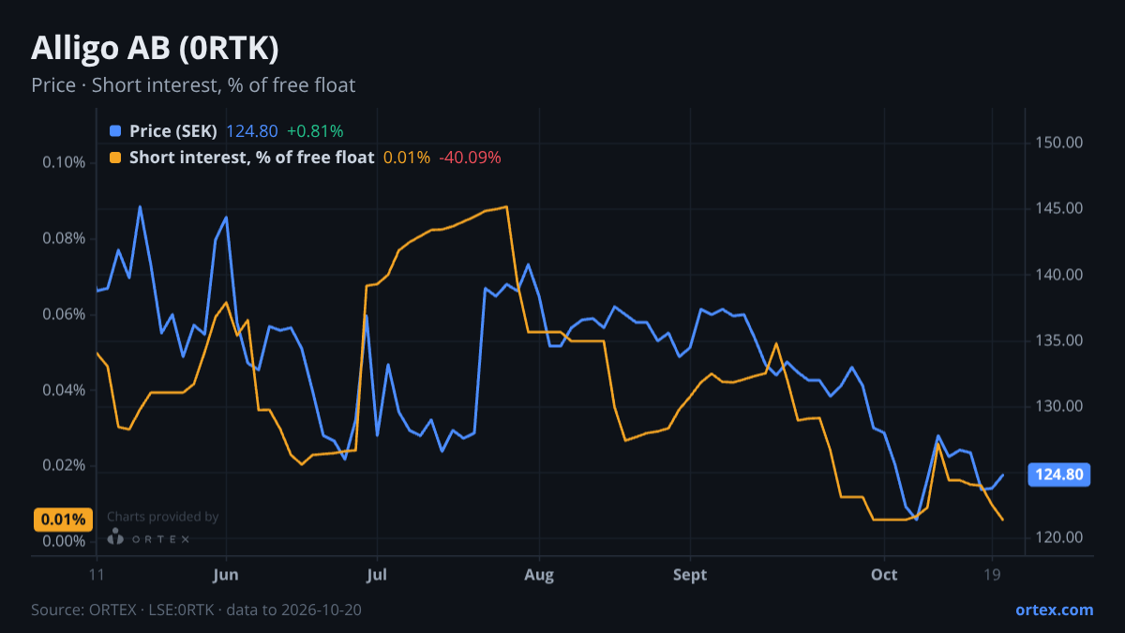Click the 0.02% left axis label
The height and width of the screenshot is (633, 1125).
coord(64,466)
